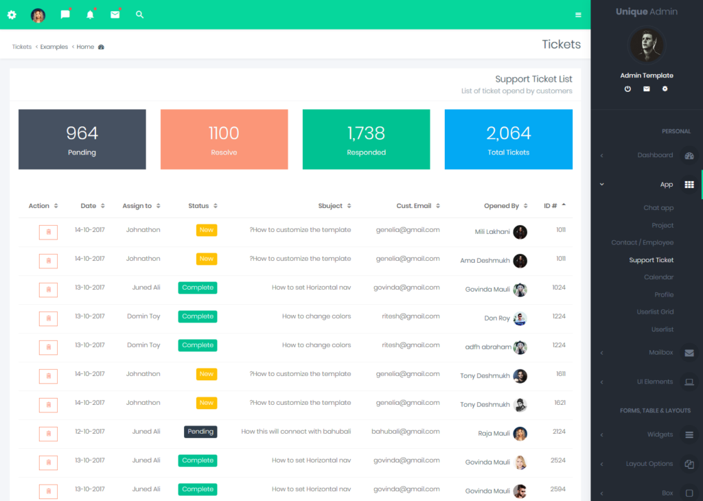The image size is (703, 501).
Task: Click the profile avatar in the top bar
Action: pyautogui.click(x=38, y=14)
